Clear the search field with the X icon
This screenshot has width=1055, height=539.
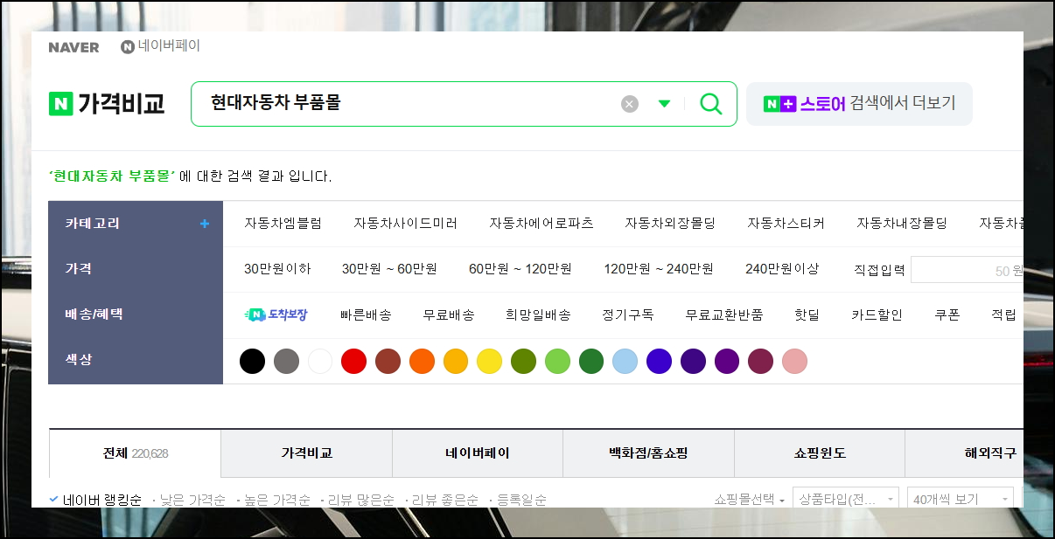pyautogui.click(x=630, y=104)
